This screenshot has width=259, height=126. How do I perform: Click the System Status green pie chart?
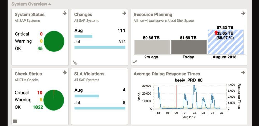click(x=54, y=41)
